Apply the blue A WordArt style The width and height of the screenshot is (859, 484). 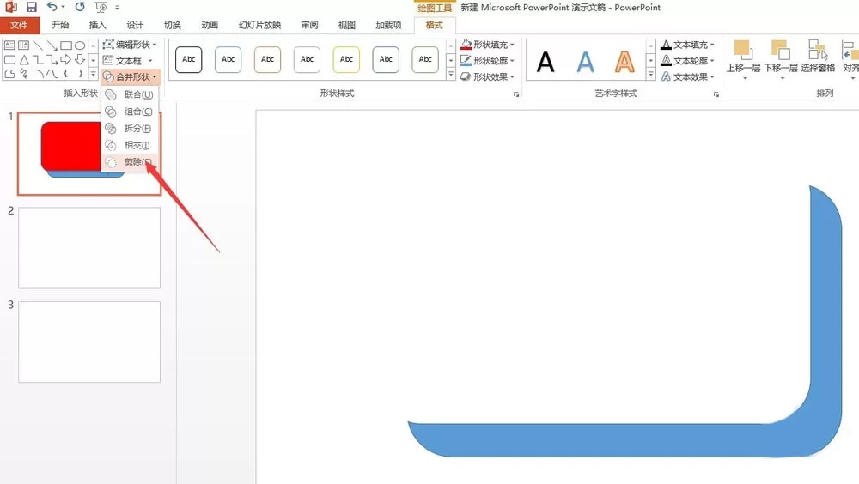click(x=585, y=62)
